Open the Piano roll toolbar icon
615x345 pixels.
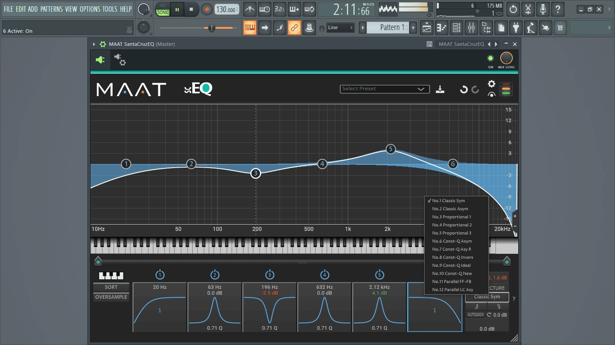tap(442, 27)
